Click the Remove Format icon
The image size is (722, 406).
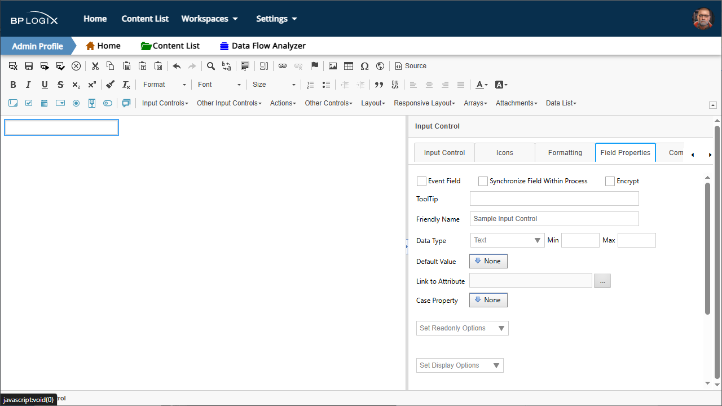pos(126,85)
